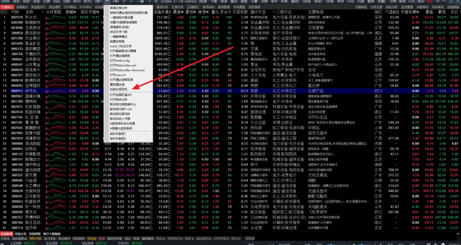This screenshot has height=245, width=461.
Task: Choose A股涨停热点分布图 menu item
Action: pos(123,123)
